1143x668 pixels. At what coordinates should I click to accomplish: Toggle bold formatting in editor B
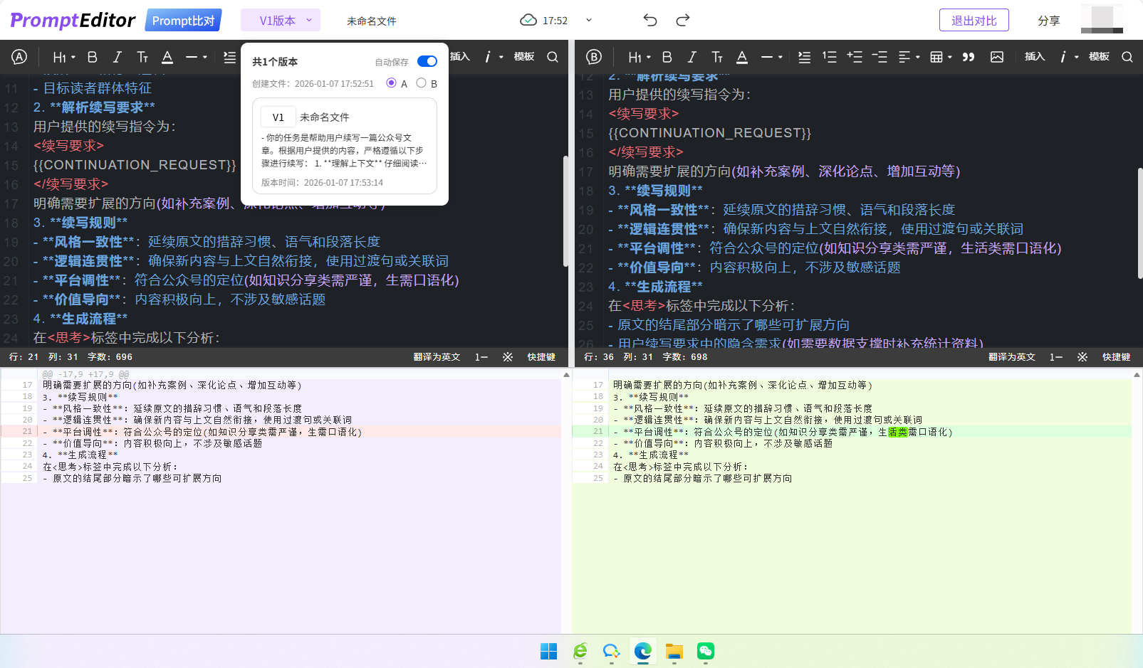pos(667,56)
